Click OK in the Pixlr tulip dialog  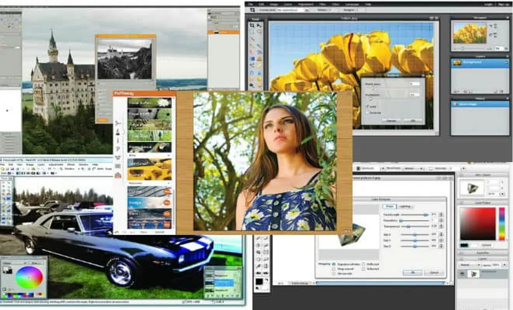tap(413, 120)
